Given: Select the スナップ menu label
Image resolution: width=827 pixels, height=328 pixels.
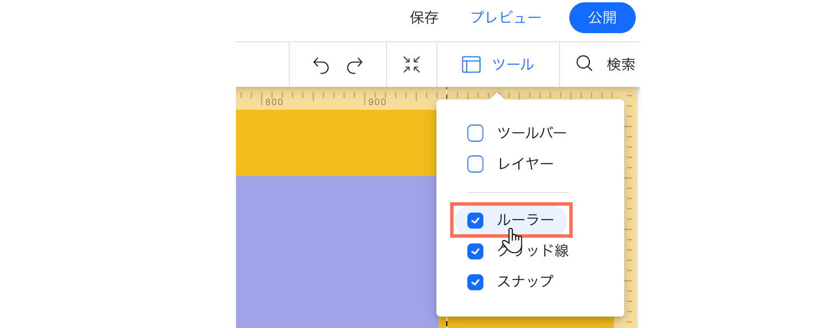Looking at the screenshot, I should [525, 282].
